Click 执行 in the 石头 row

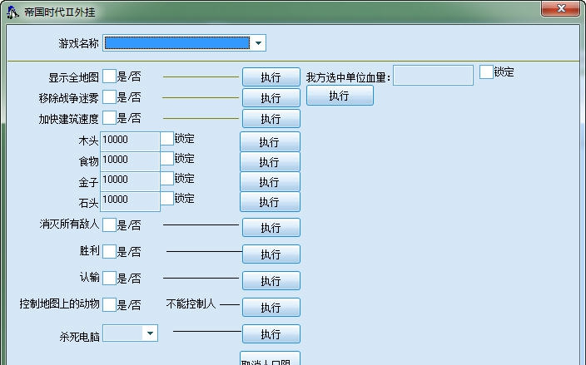click(x=270, y=202)
